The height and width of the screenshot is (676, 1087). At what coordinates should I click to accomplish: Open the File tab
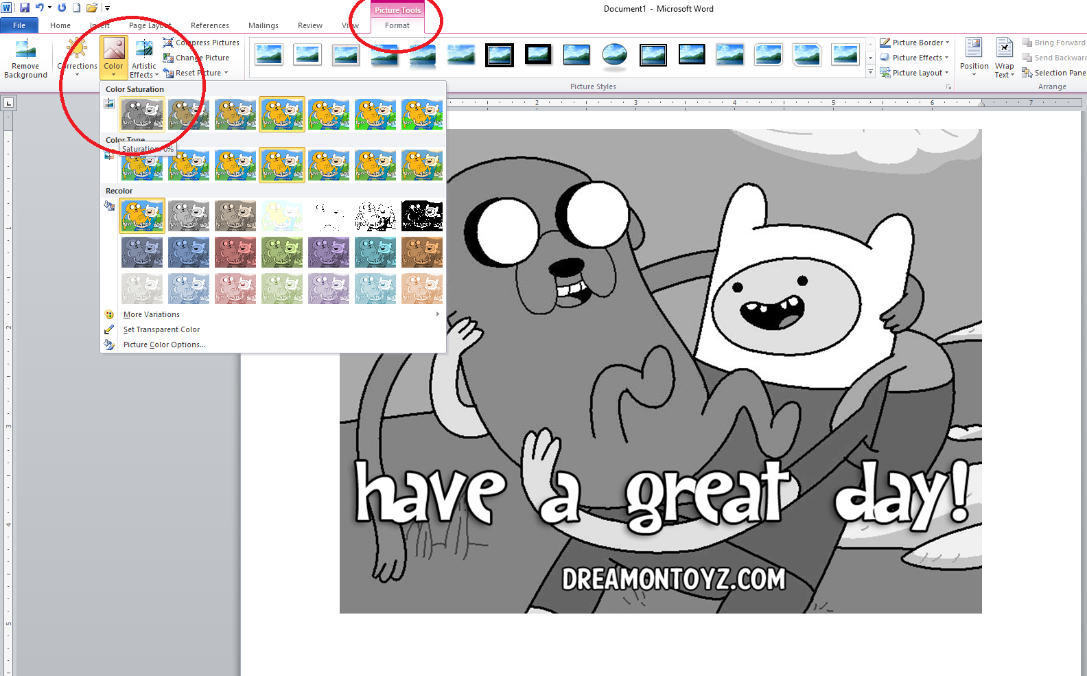[19, 25]
